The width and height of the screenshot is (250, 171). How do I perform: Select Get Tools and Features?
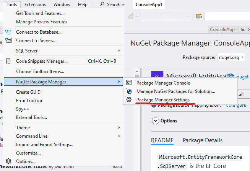[x=41, y=13]
